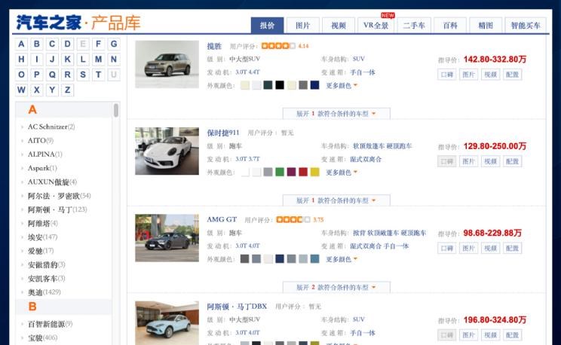This screenshot has width=561, height=345.
Task: Select letter A in the alphabet index
Action: 21,44
